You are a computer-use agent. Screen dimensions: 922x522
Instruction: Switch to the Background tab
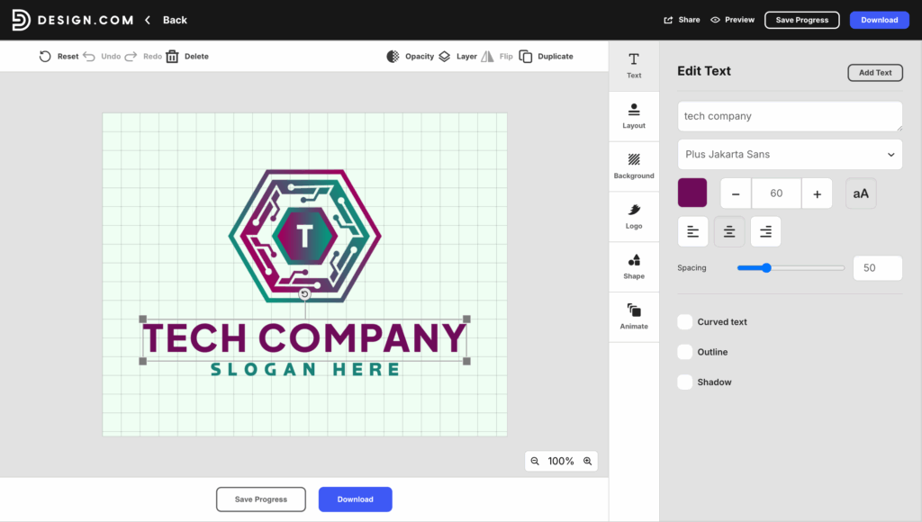[x=634, y=166]
